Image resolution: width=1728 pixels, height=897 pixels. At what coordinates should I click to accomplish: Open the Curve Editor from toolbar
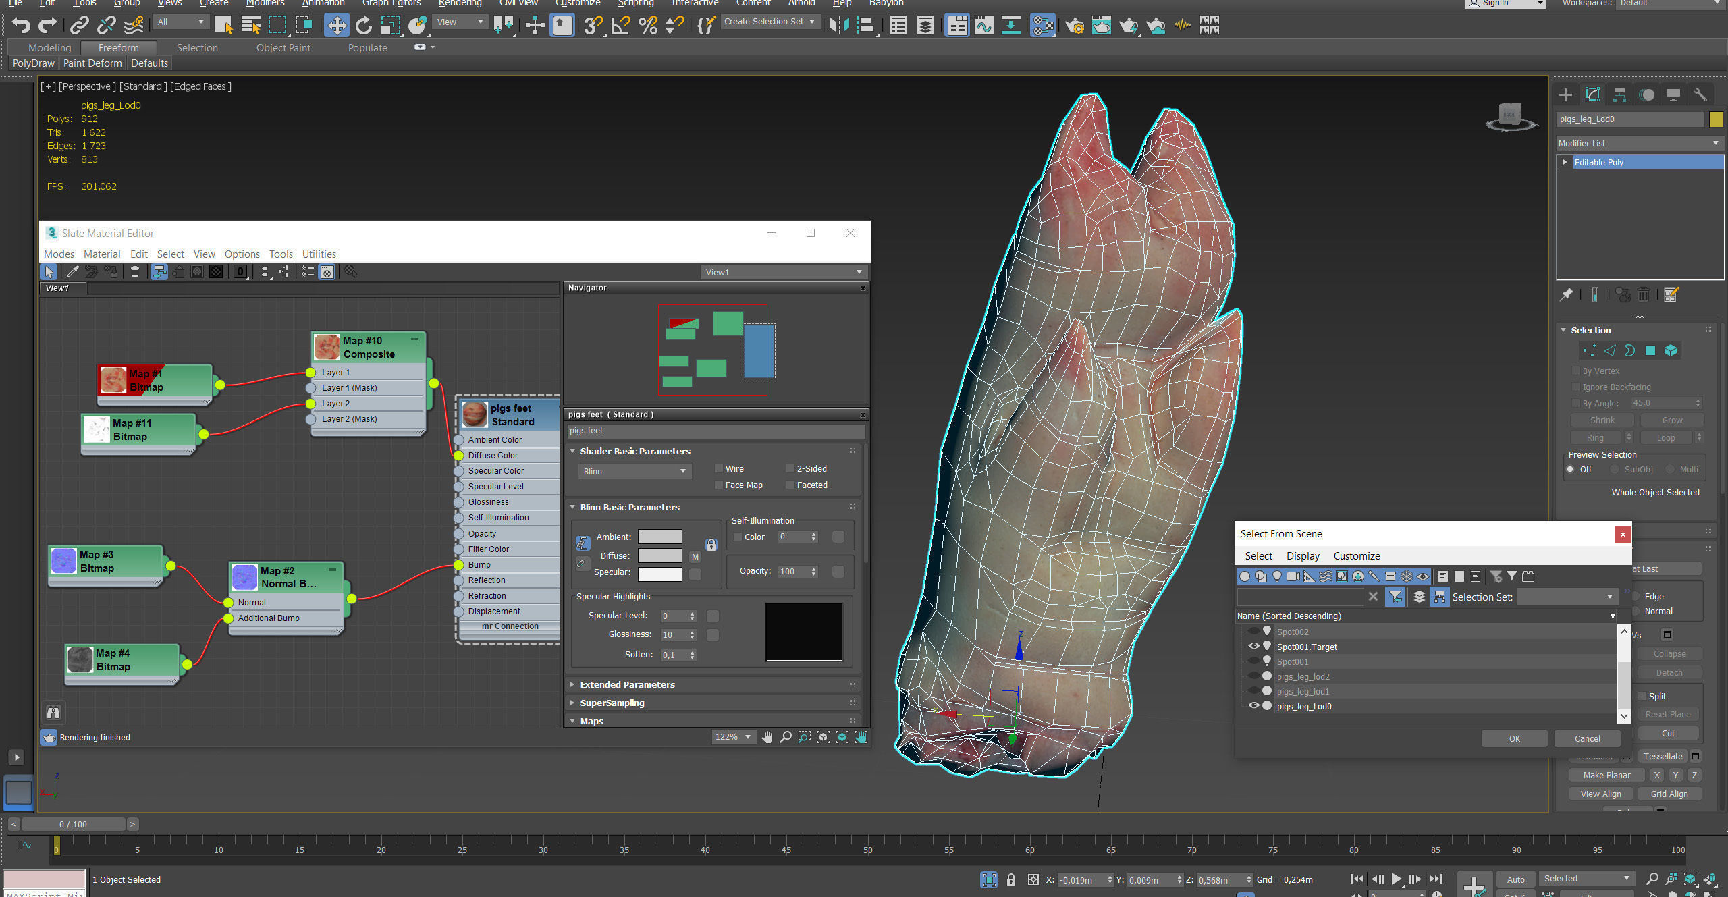point(983,26)
